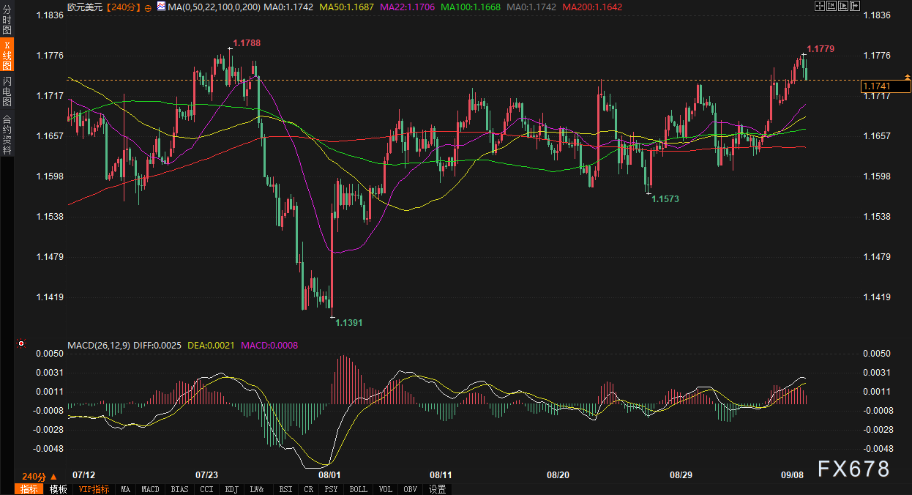Click the price-axis scaling icon at top right

[831, 7]
